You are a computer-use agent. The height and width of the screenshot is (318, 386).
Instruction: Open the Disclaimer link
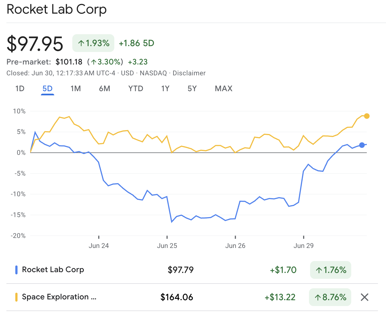point(189,73)
